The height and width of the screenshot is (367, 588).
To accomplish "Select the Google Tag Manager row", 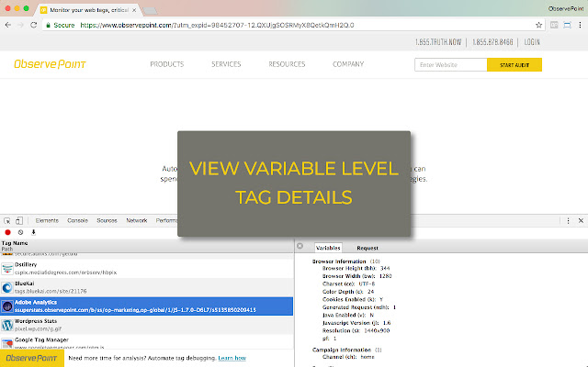I will (x=147, y=342).
